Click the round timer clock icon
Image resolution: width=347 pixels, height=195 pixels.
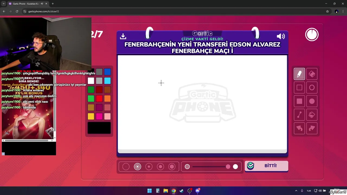pyautogui.click(x=312, y=35)
